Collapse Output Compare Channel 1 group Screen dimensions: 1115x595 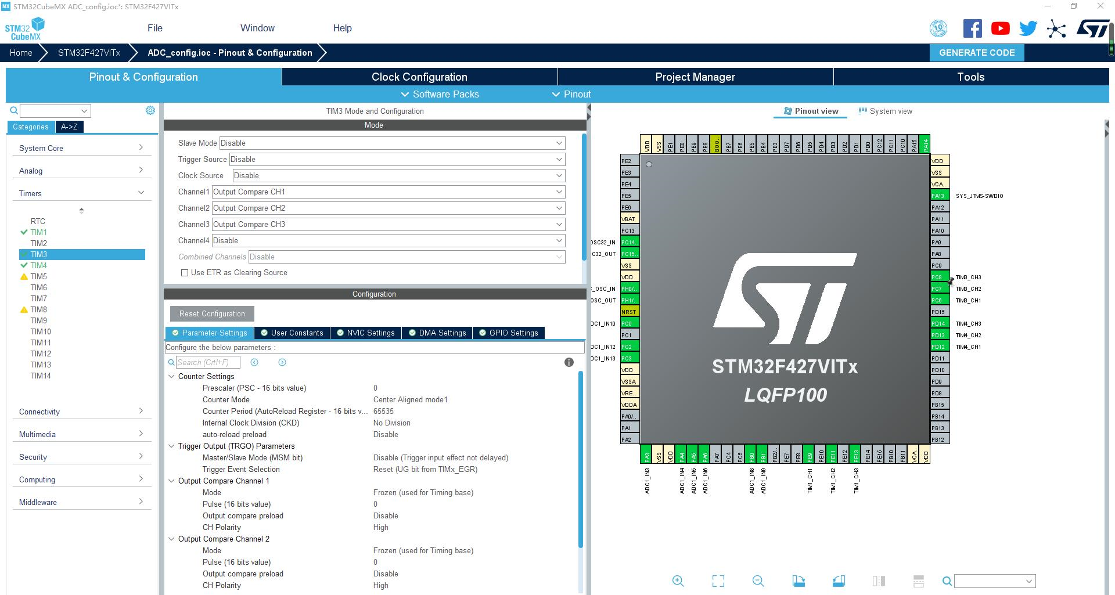(171, 481)
